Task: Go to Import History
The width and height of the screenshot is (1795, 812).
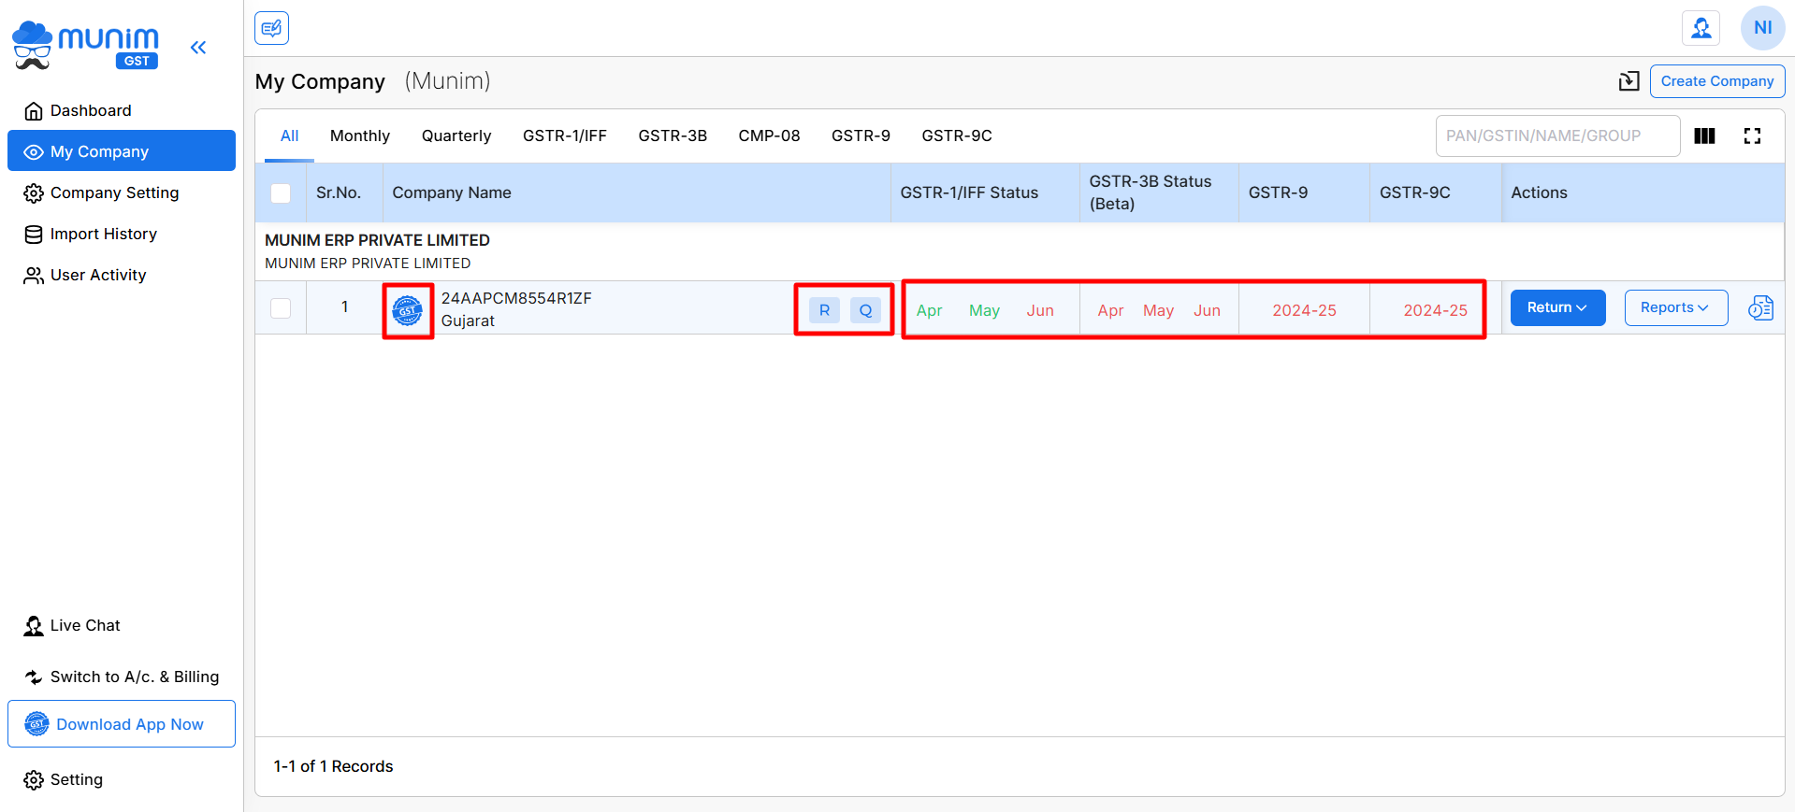Action: point(103,235)
